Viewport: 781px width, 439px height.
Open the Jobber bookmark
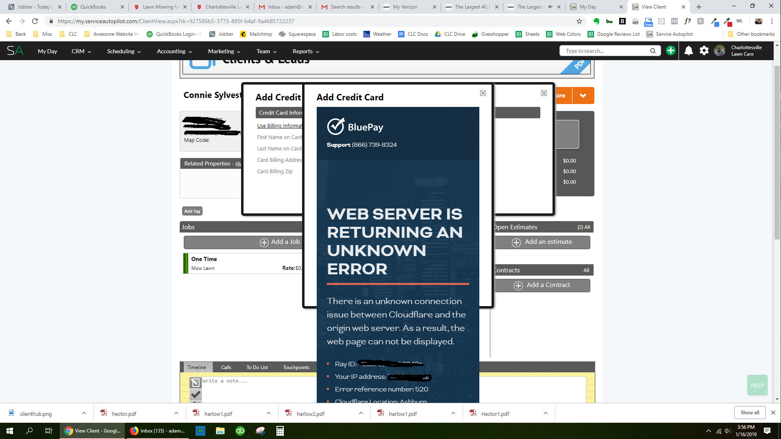(x=222, y=34)
